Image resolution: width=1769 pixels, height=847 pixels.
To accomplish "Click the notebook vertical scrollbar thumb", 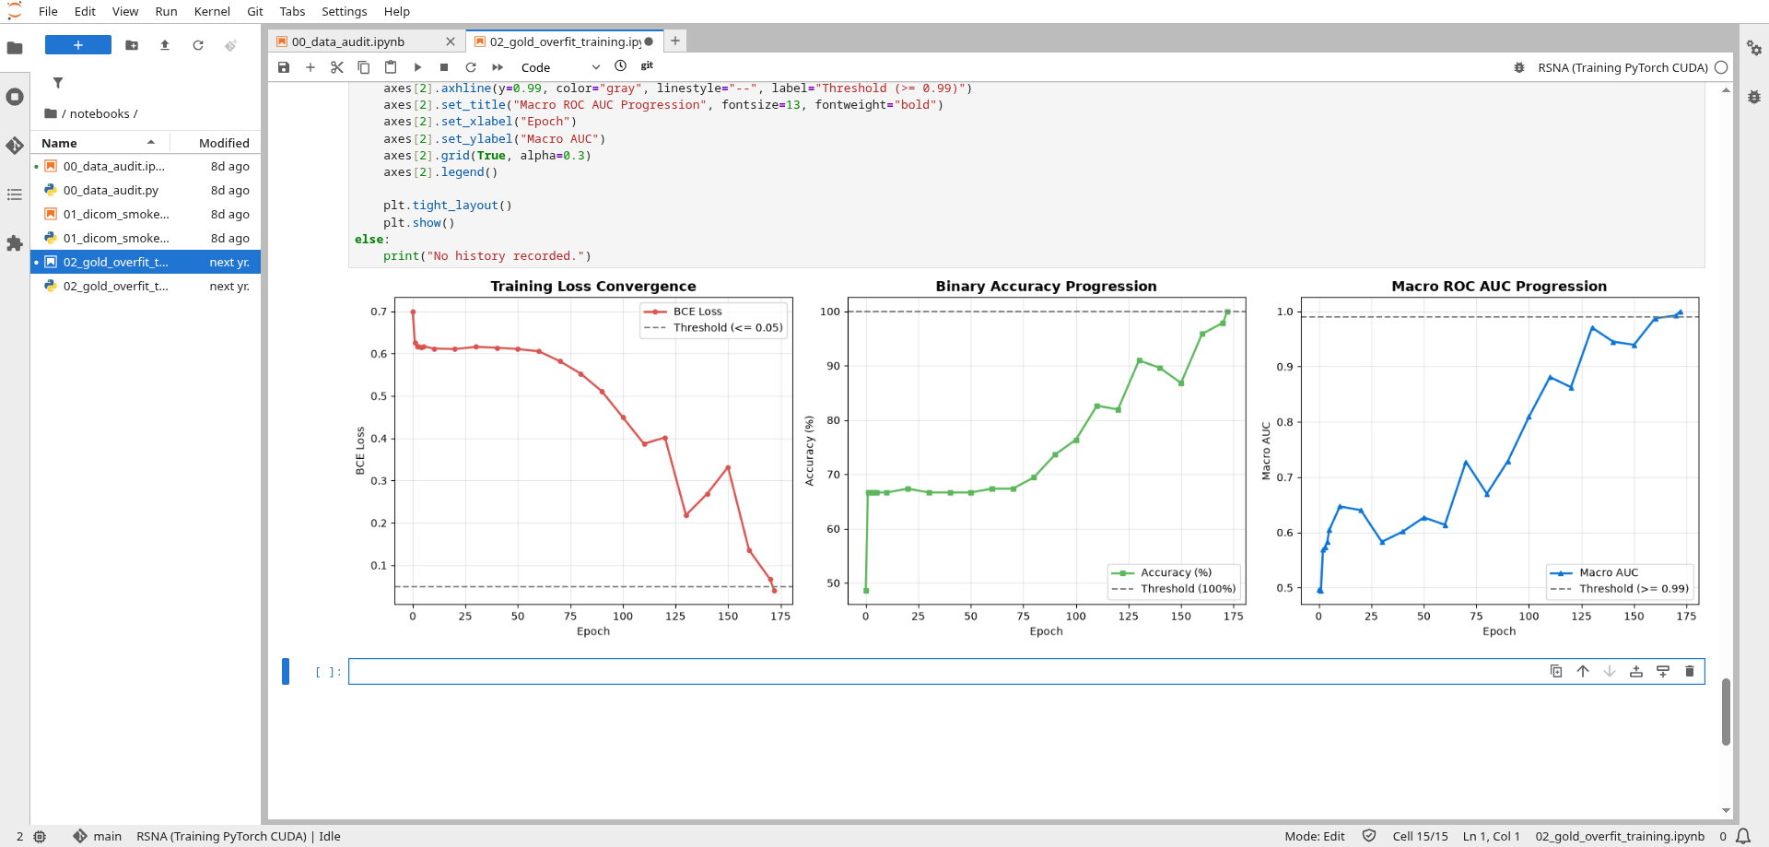I will (x=1726, y=712).
